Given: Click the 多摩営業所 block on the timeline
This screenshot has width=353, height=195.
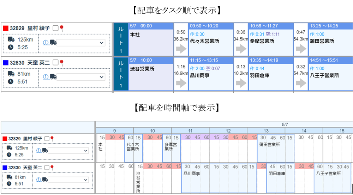Looking at the screenshot, I should [x=171, y=148].
